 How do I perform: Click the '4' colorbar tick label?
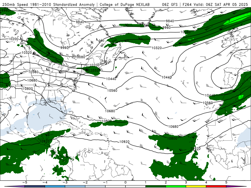206,182
